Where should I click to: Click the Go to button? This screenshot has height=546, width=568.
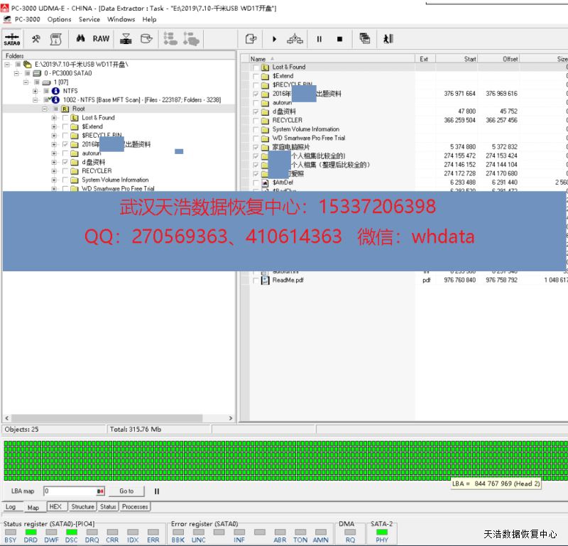point(126,491)
